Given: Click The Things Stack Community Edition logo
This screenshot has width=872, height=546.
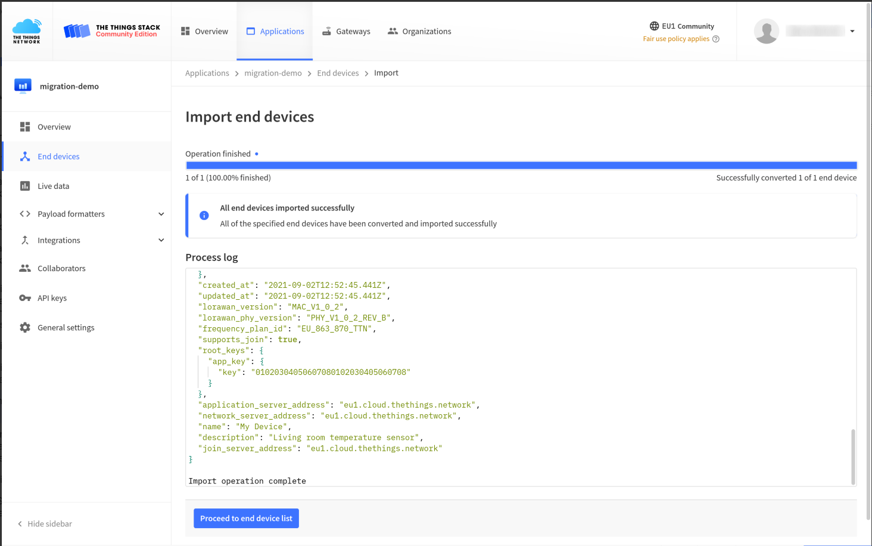Looking at the screenshot, I should coord(112,31).
